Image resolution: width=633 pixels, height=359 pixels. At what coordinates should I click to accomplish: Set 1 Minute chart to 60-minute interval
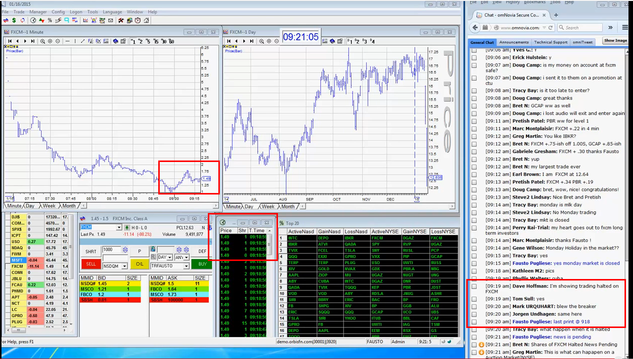[171, 41]
